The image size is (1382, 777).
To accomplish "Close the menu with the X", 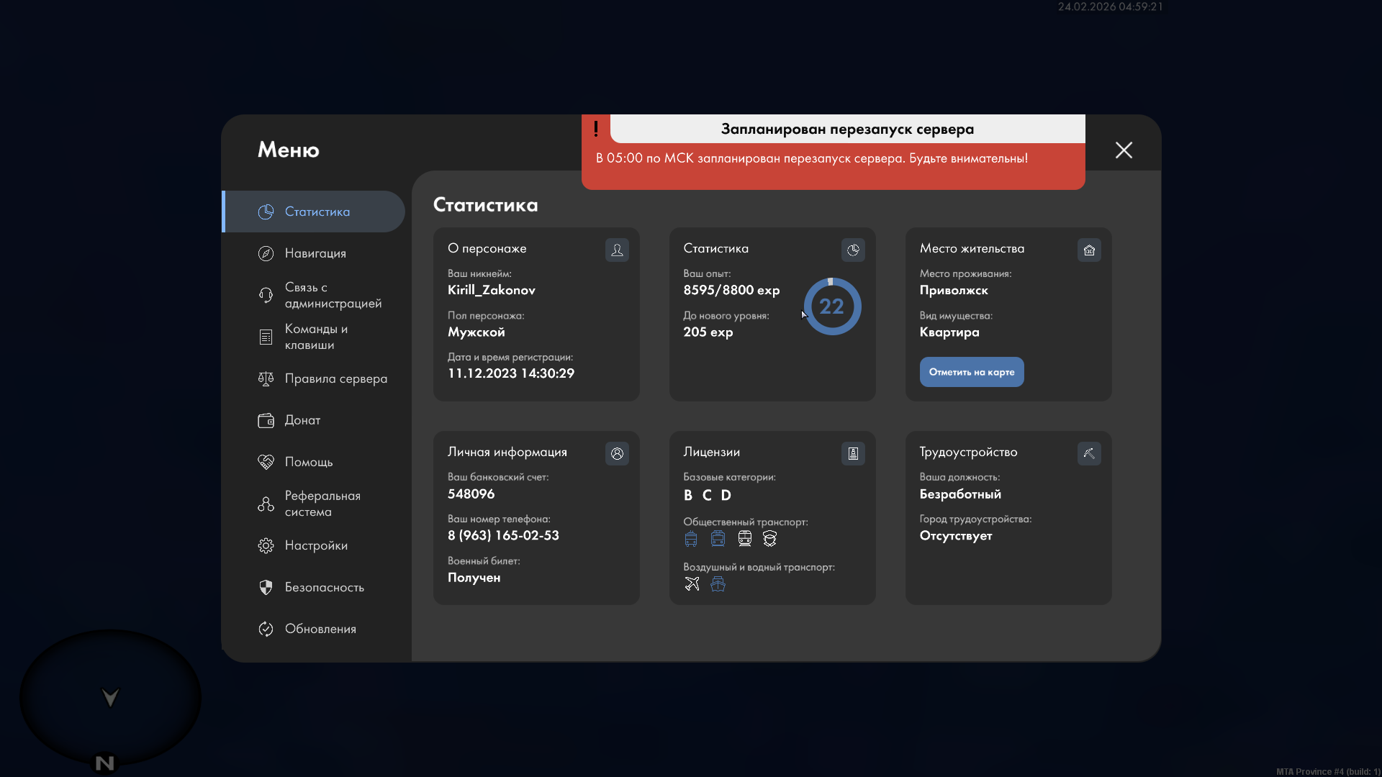I will point(1124,150).
